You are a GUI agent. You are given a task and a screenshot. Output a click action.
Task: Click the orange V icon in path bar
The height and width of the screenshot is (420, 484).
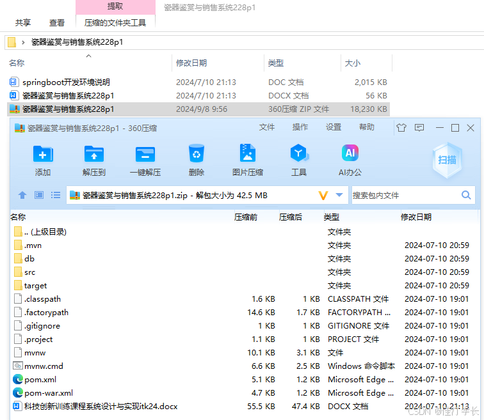(323, 196)
